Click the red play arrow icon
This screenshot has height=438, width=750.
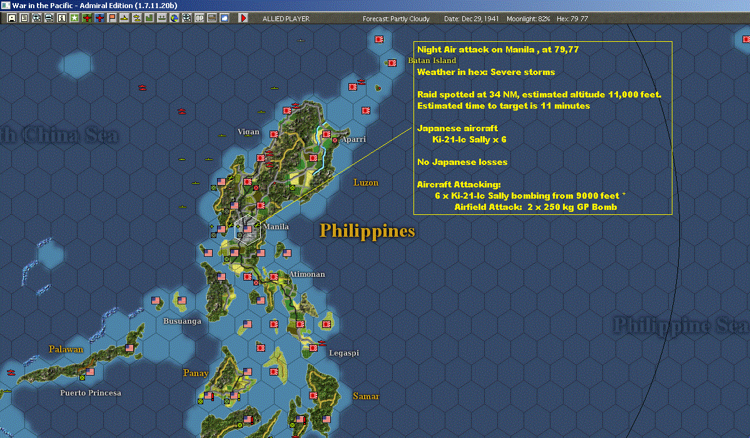[243, 18]
